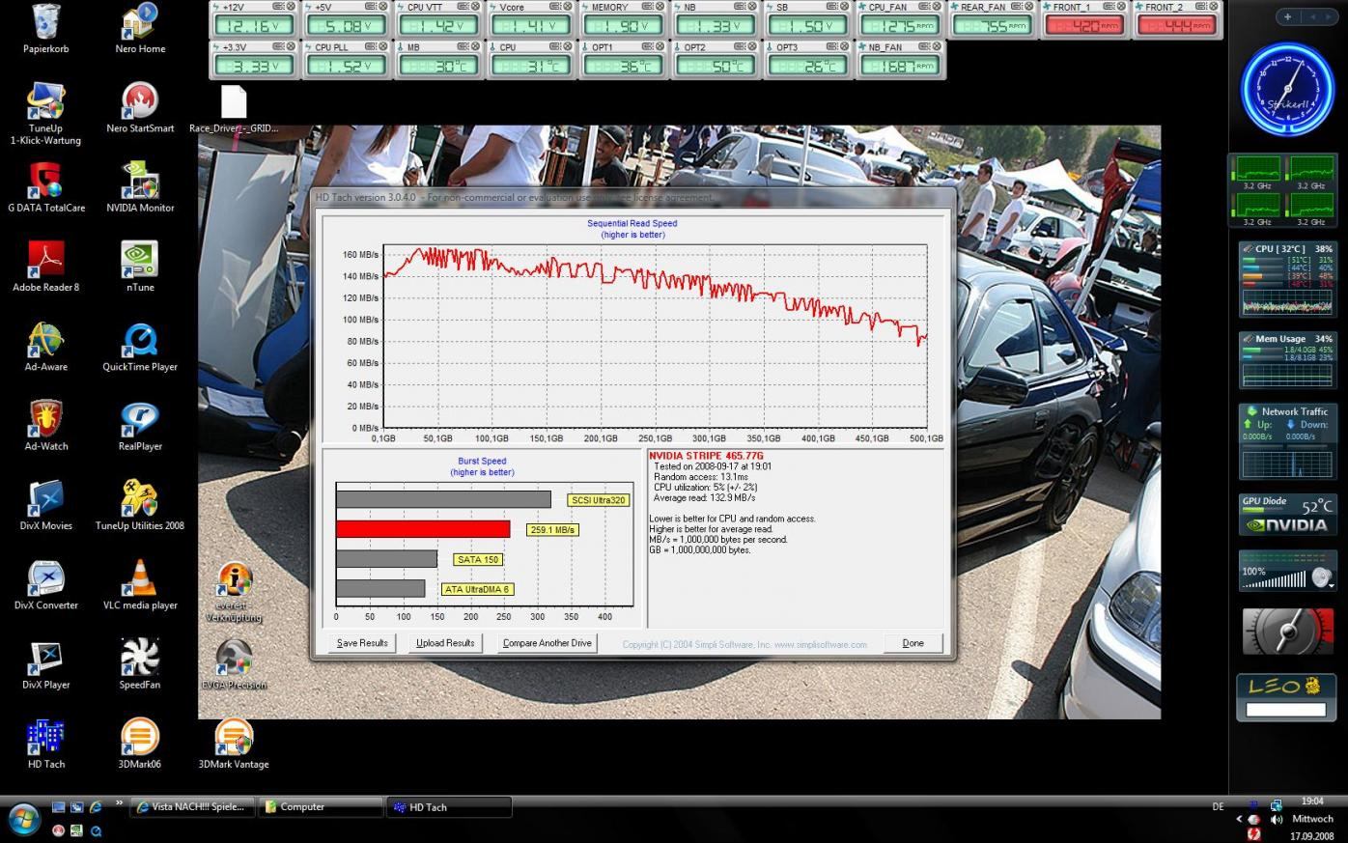Click the taskbar clock 19:04

tap(1311, 801)
